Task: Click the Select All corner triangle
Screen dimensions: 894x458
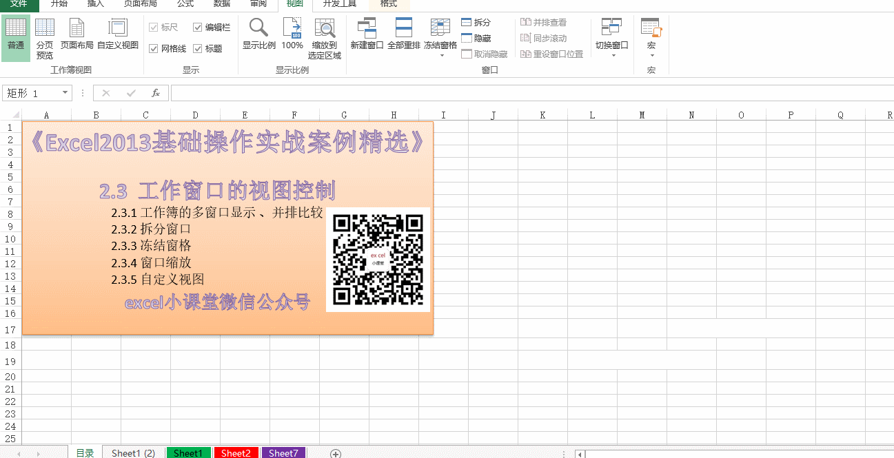Action: (15, 115)
